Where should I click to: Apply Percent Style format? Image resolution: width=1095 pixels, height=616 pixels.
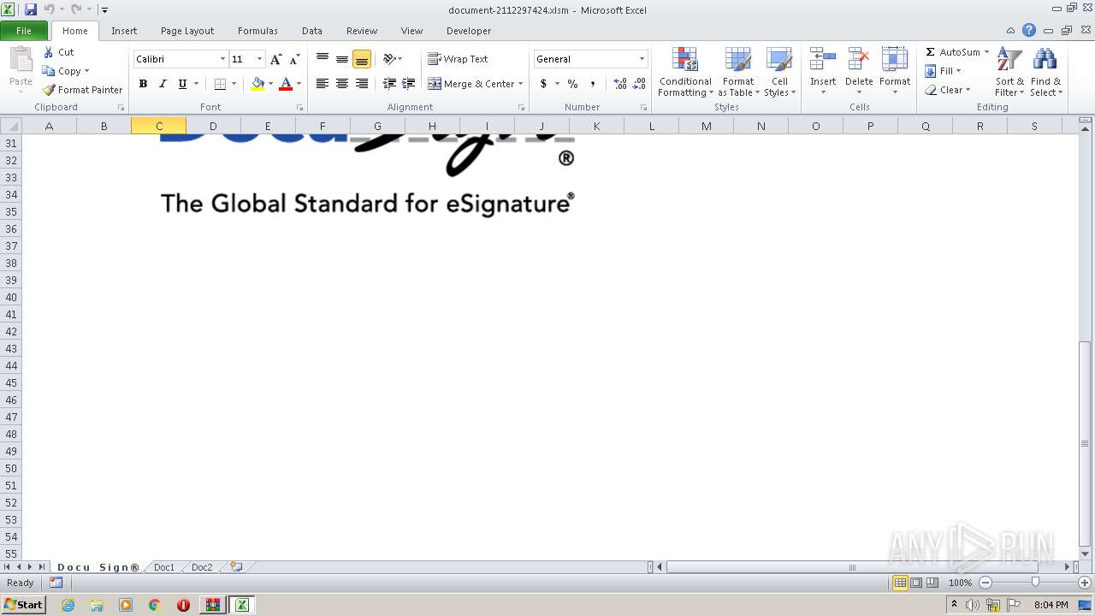coord(572,84)
